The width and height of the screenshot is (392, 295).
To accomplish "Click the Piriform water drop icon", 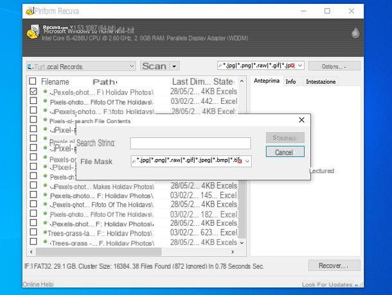I will 355,32.
